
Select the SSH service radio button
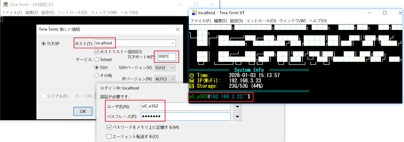tap(97, 68)
